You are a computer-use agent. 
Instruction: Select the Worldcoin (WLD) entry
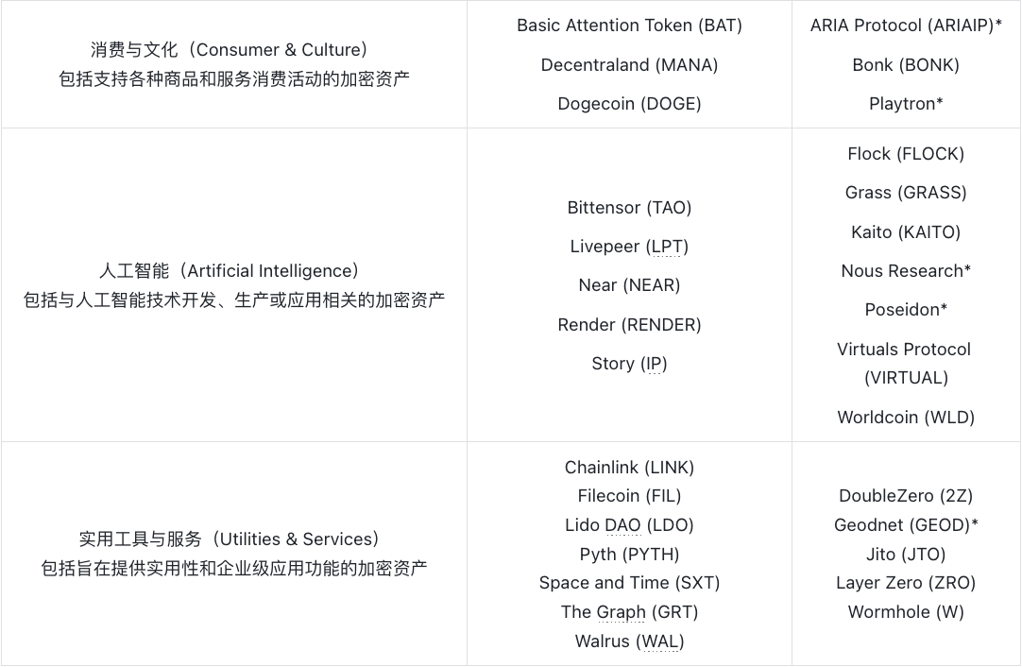pyautogui.click(x=906, y=418)
